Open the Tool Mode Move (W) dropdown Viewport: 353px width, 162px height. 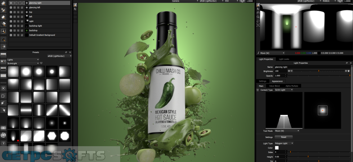click(x=287, y=131)
